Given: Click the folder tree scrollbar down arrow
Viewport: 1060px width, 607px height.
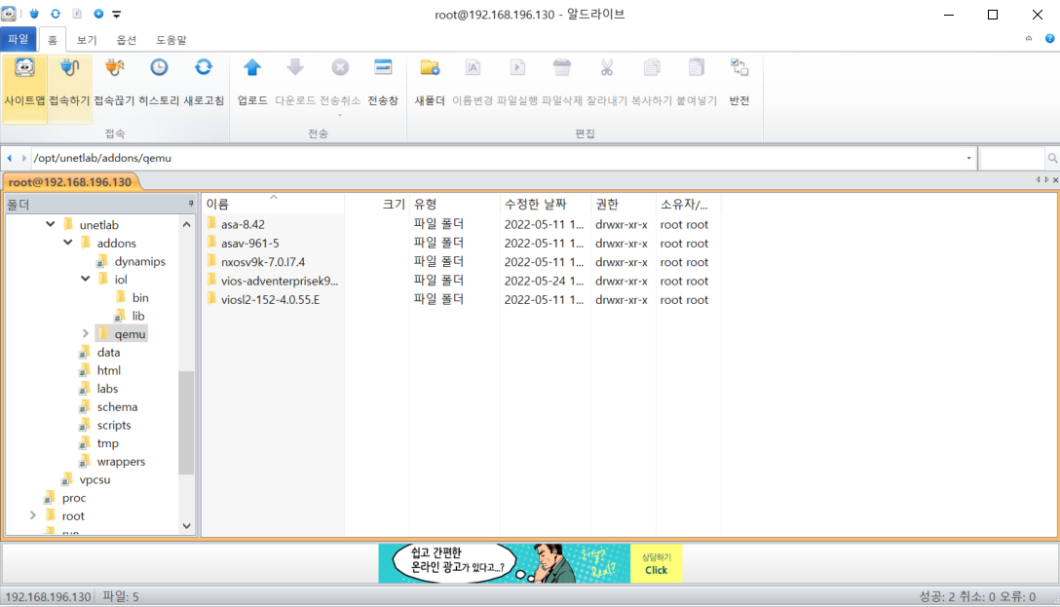Looking at the screenshot, I should [x=187, y=526].
